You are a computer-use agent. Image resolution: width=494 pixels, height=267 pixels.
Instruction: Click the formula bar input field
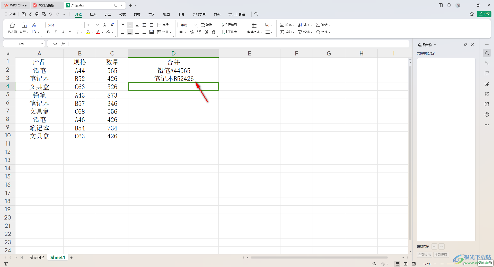[239, 44]
